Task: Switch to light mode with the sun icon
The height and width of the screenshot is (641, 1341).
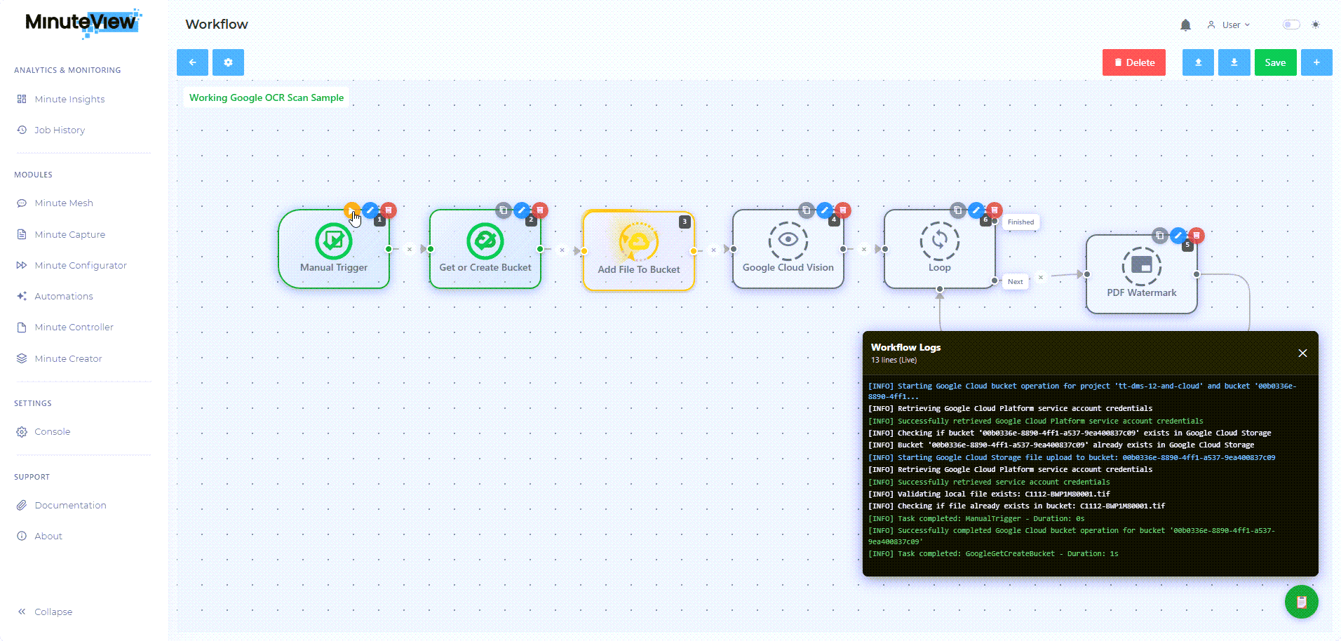Action: point(1317,24)
